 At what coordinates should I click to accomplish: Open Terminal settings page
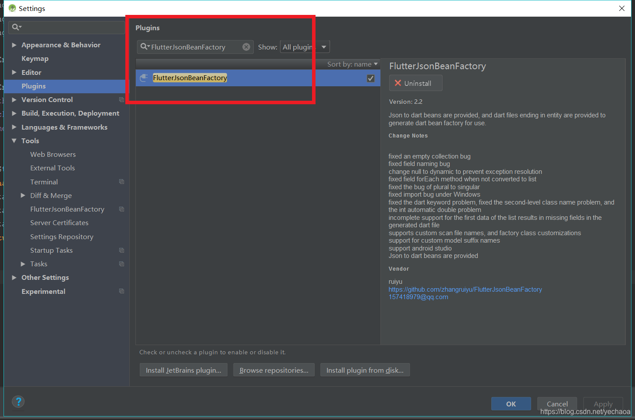(x=44, y=182)
